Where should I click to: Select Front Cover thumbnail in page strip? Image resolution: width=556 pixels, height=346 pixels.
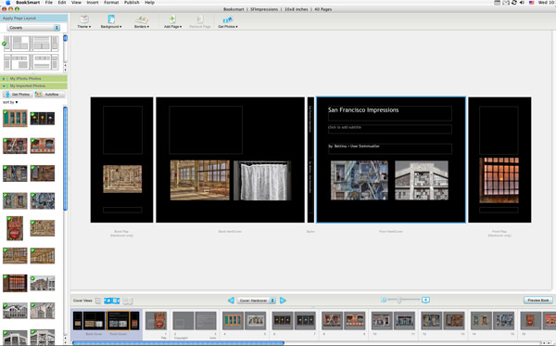tap(118, 320)
